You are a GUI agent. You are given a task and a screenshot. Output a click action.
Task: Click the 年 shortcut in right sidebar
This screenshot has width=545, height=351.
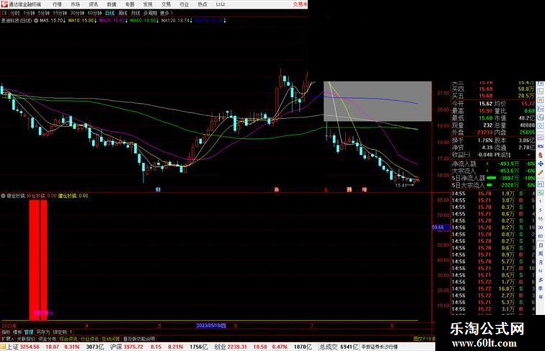point(540,297)
